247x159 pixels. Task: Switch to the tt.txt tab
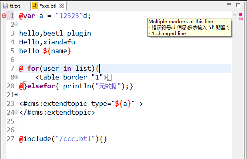[x=12, y=6]
